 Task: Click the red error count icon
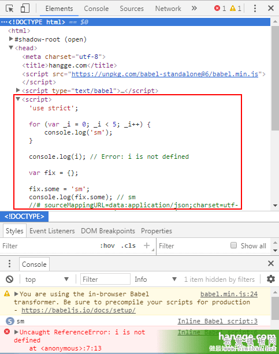point(217,8)
